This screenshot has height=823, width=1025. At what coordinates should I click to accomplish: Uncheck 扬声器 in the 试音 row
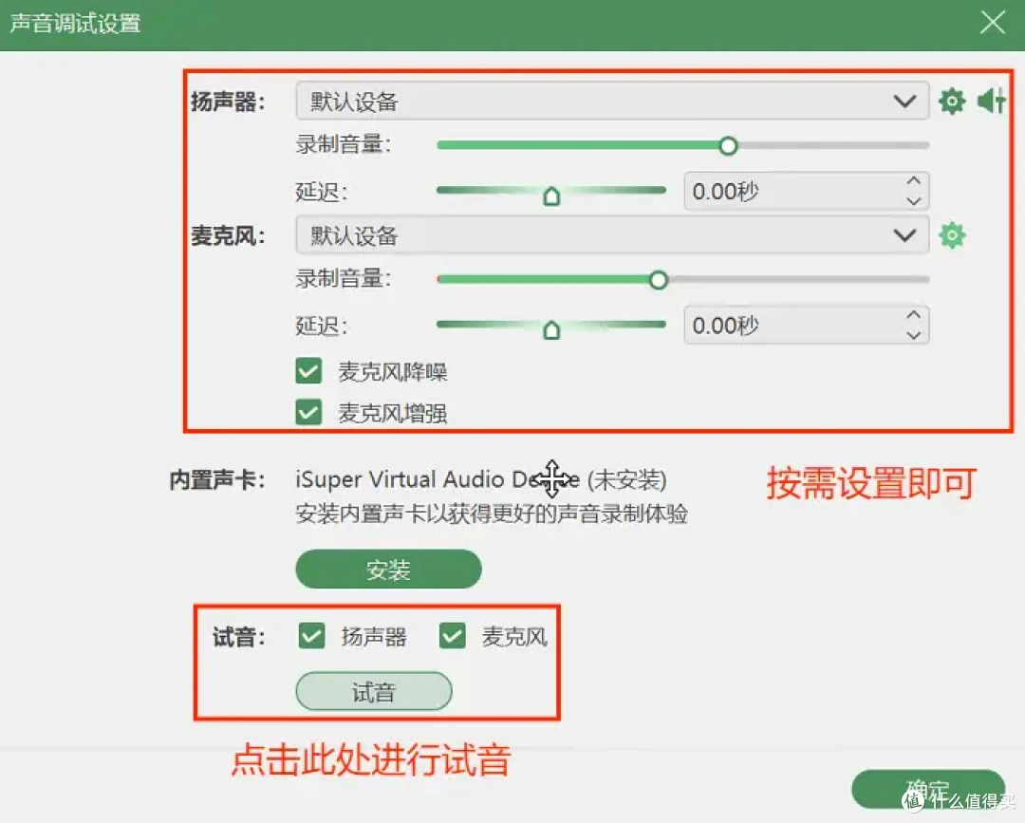(312, 635)
